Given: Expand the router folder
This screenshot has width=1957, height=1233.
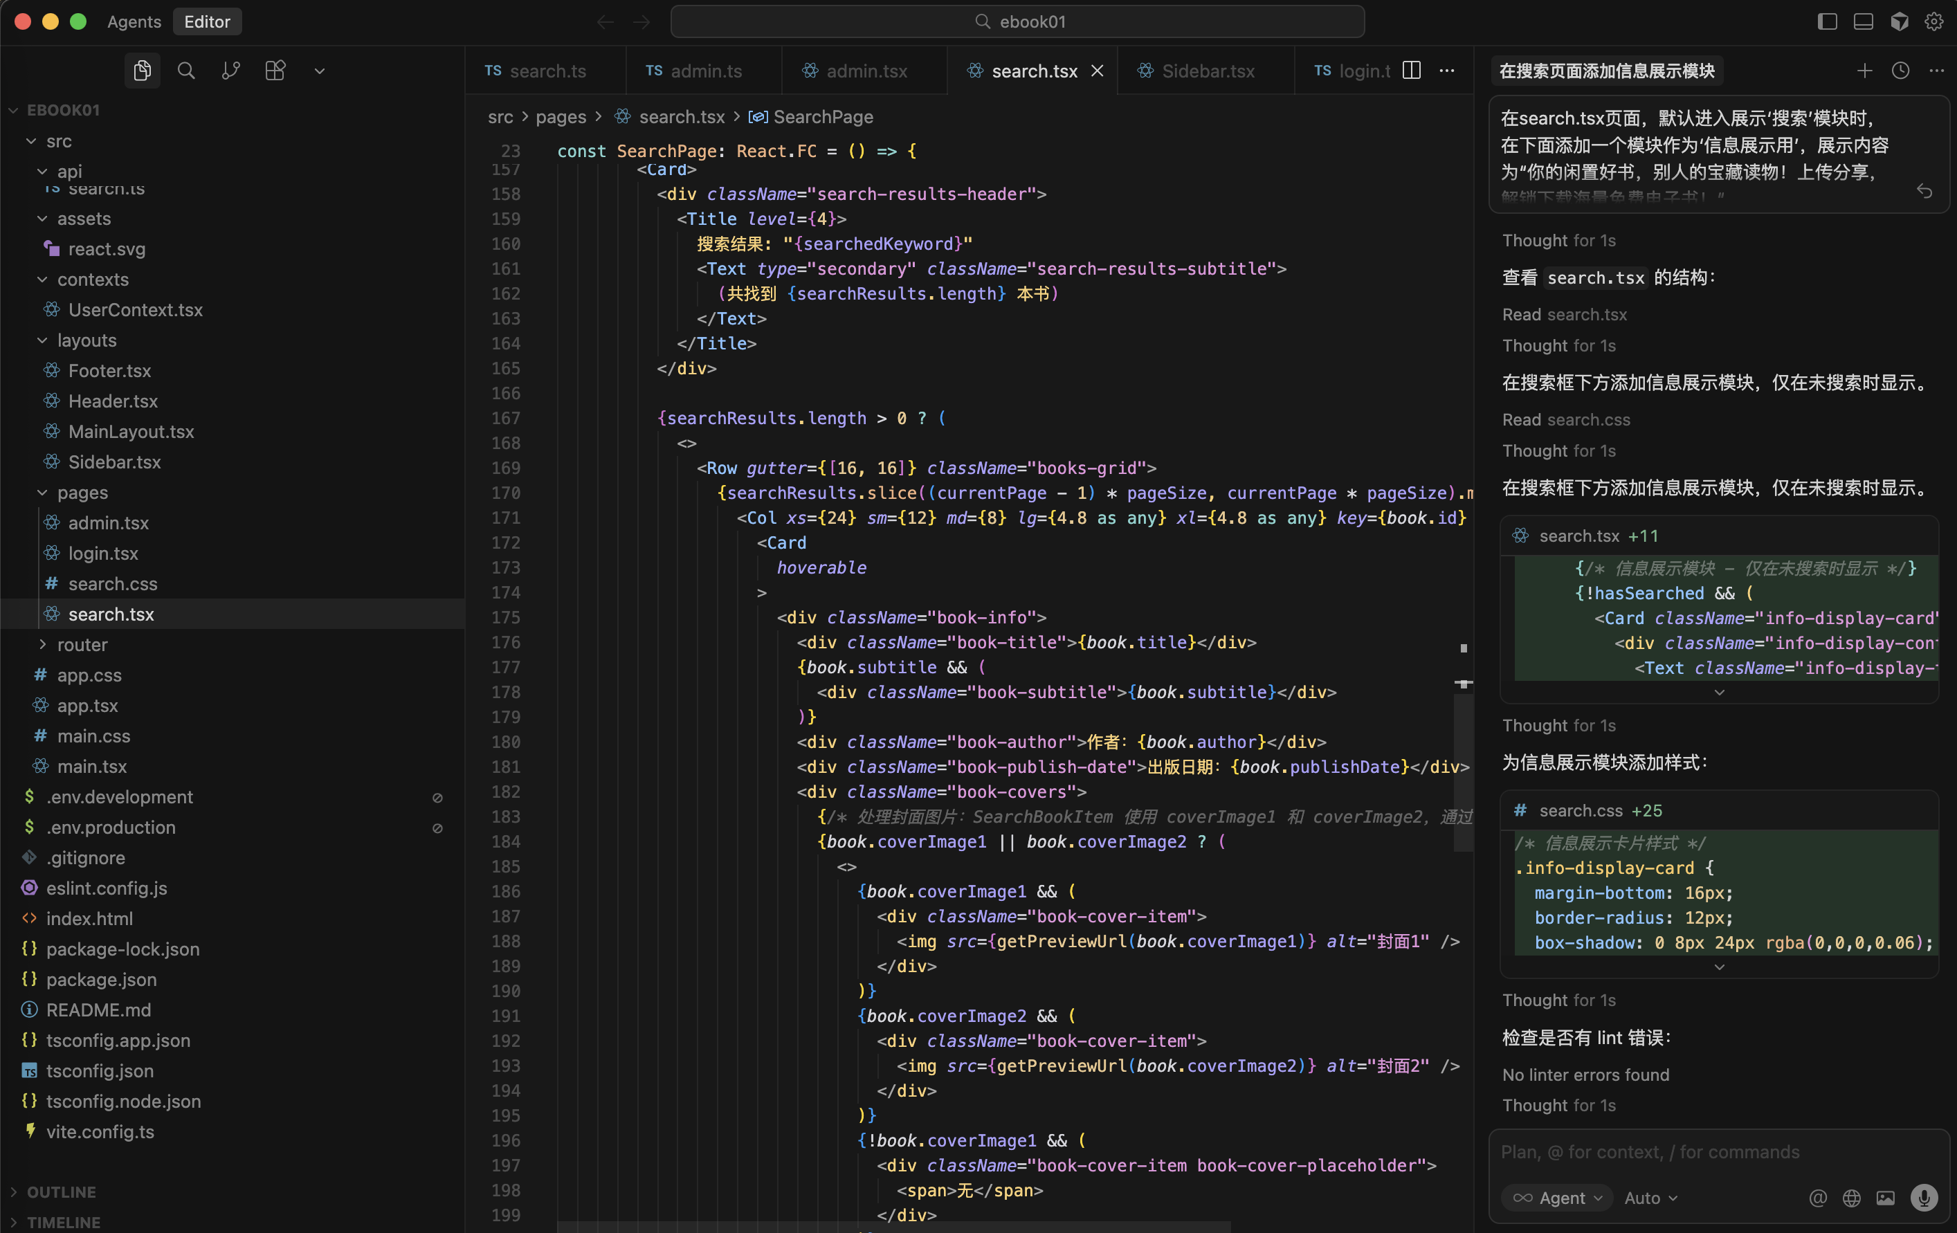Looking at the screenshot, I should (82, 645).
